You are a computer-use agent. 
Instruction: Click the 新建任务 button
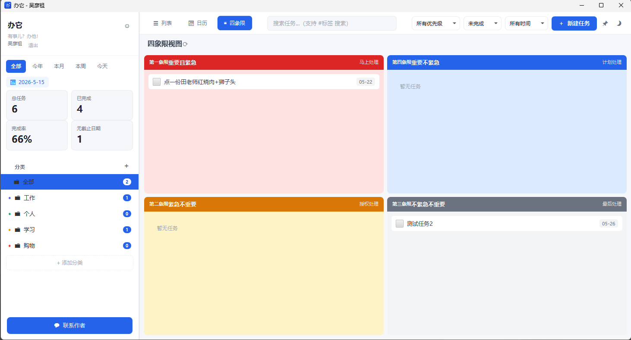point(574,23)
